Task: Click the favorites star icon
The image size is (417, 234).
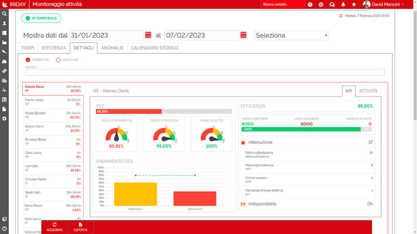Action: tap(353, 4)
